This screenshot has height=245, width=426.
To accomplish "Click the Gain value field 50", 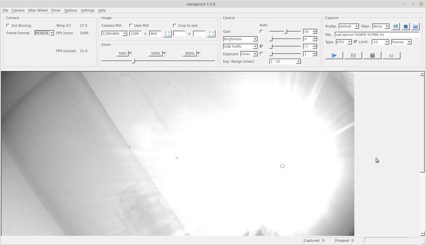I will tap(308, 31).
